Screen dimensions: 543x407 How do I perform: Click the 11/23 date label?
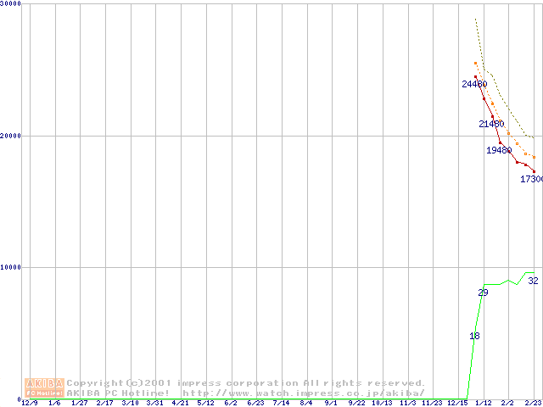(x=432, y=404)
